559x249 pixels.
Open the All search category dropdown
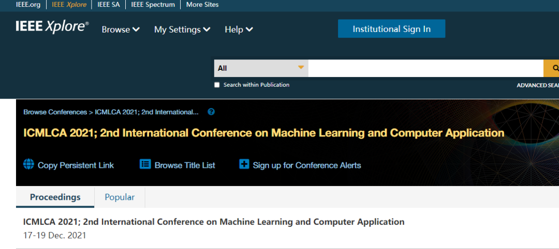point(261,68)
